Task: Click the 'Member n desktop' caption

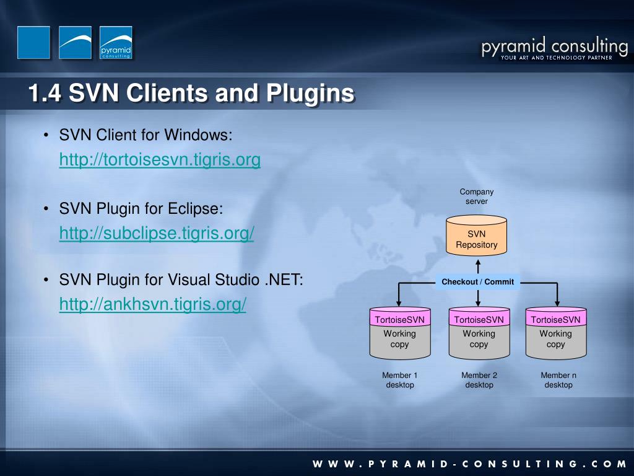Action: coord(558,380)
